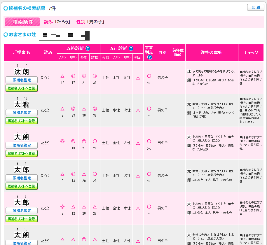Click the チェック column header
The width and height of the screenshot is (267, 245).
click(x=251, y=52)
